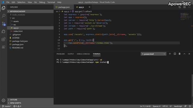Kill terminal with trash icon
This screenshot has width=193, height=108.
pyautogui.click(x=180, y=54)
